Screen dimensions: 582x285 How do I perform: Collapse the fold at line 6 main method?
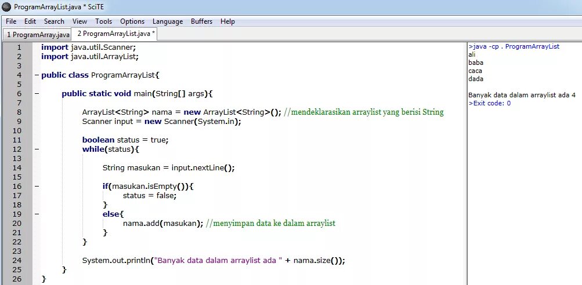coord(37,94)
